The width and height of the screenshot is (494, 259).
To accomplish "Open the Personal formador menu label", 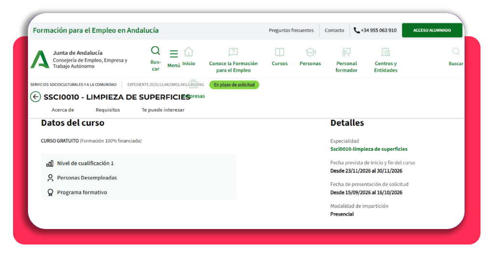I will (x=346, y=67).
